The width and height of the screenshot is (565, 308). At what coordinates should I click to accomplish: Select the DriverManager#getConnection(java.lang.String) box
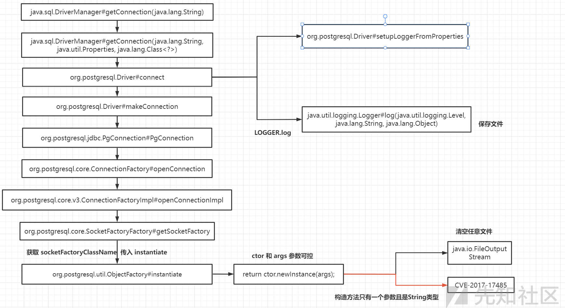[117, 12]
